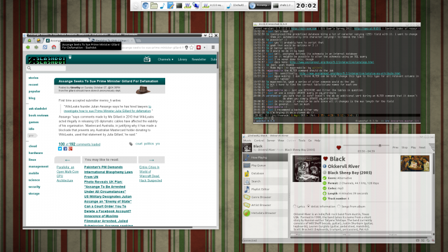Go to next story right arrow button
This screenshot has width=448, height=252.
click(151, 160)
